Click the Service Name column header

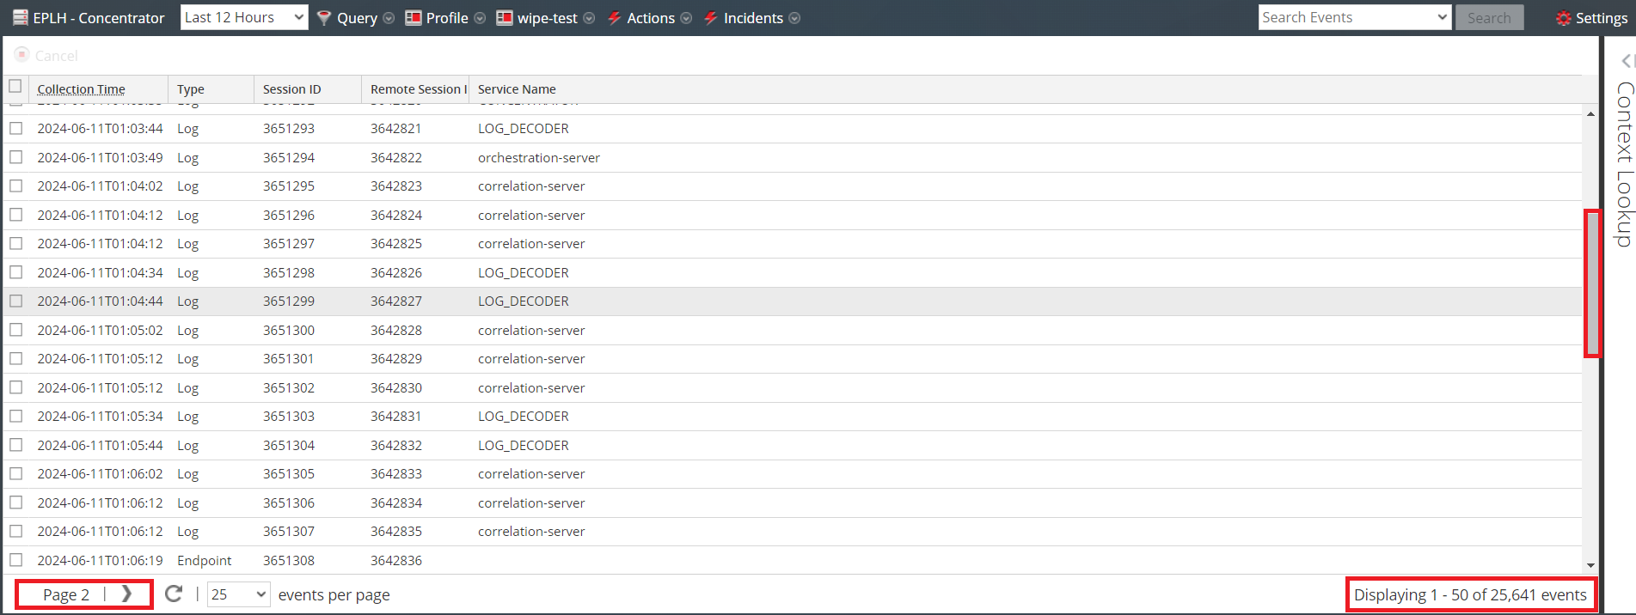click(x=517, y=89)
